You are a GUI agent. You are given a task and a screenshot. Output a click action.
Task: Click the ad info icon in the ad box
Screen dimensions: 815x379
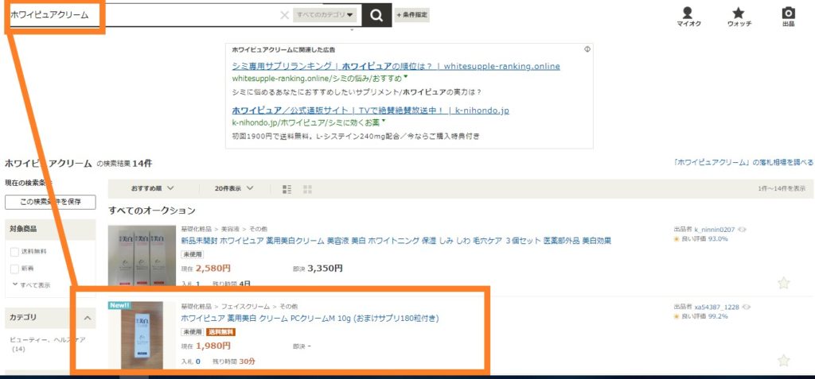pyautogui.click(x=587, y=49)
